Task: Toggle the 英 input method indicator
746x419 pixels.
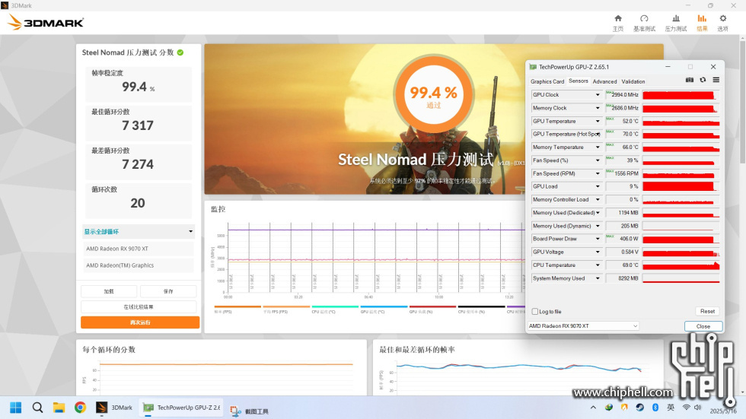Action: pos(671,408)
